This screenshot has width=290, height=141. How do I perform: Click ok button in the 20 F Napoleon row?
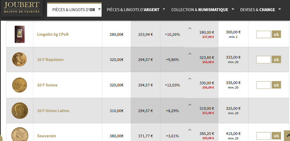click(x=276, y=60)
